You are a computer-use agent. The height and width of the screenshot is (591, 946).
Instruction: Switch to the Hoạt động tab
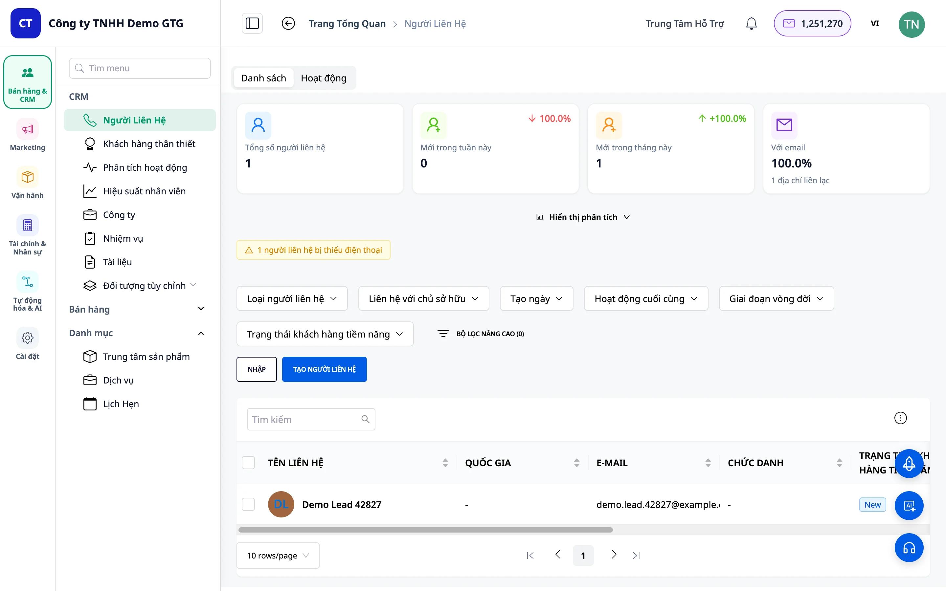point(324,78)
